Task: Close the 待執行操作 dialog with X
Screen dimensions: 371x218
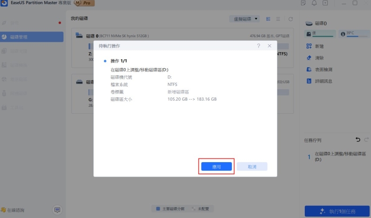Action: click(270, 46)
